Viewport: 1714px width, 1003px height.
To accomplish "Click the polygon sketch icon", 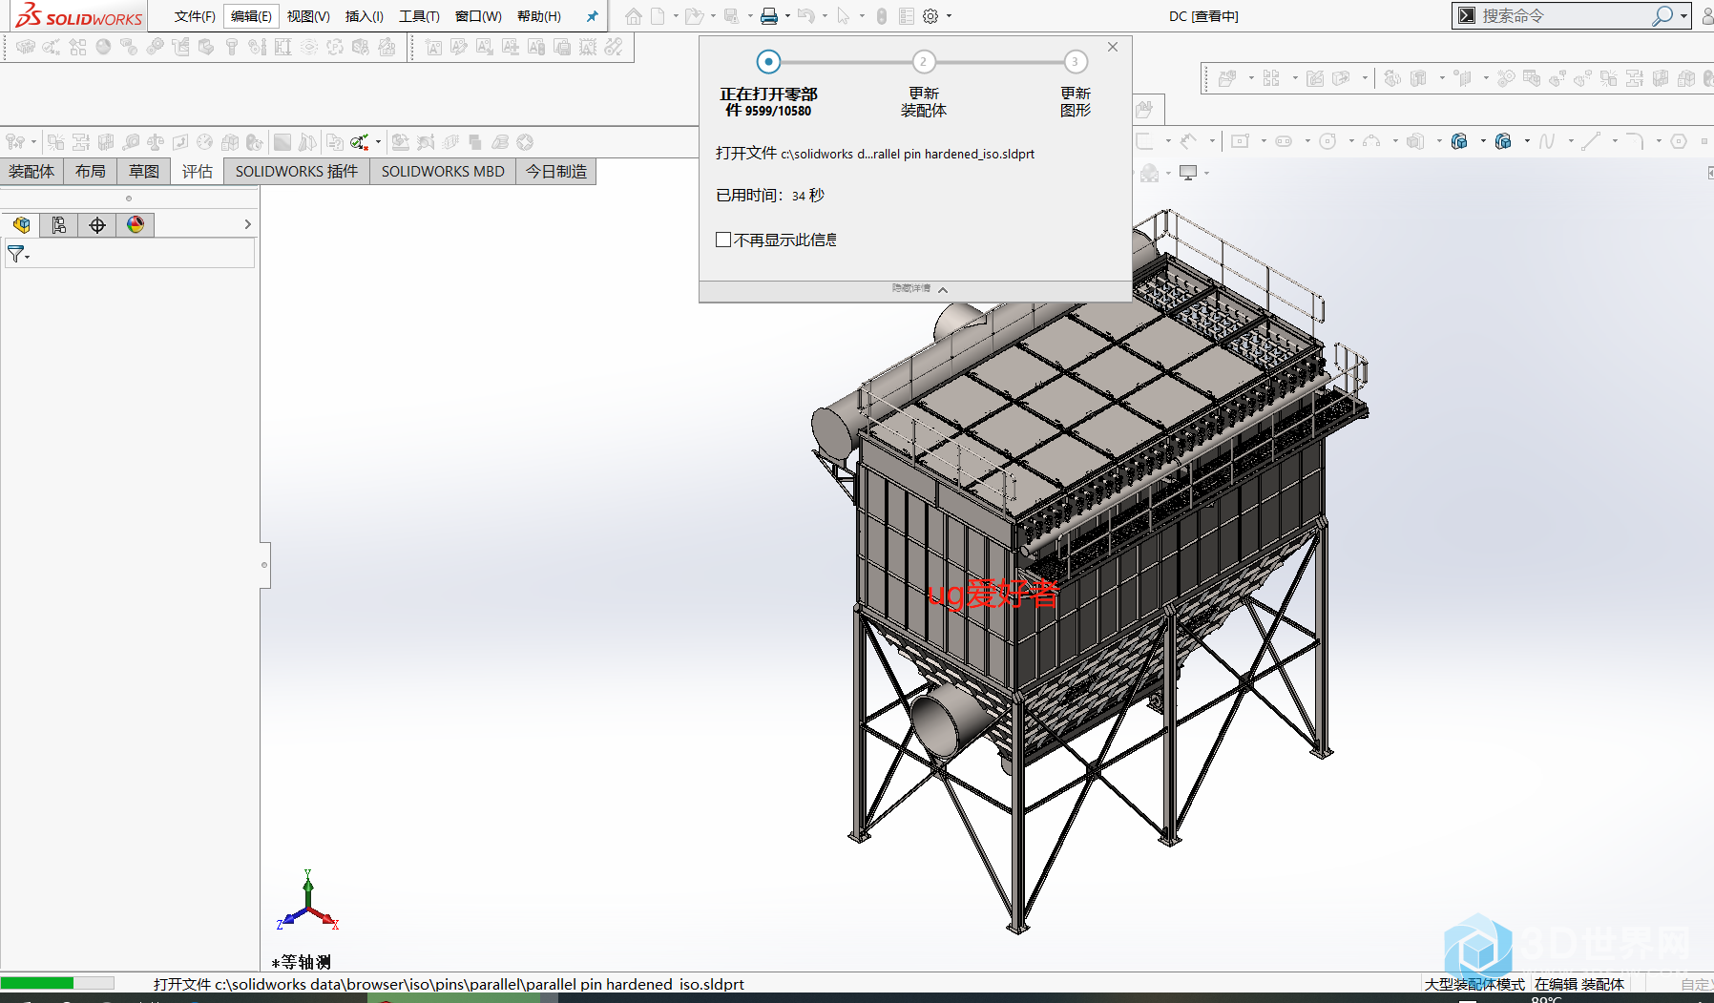I will pyautogui.click(x=1679, y=141).
